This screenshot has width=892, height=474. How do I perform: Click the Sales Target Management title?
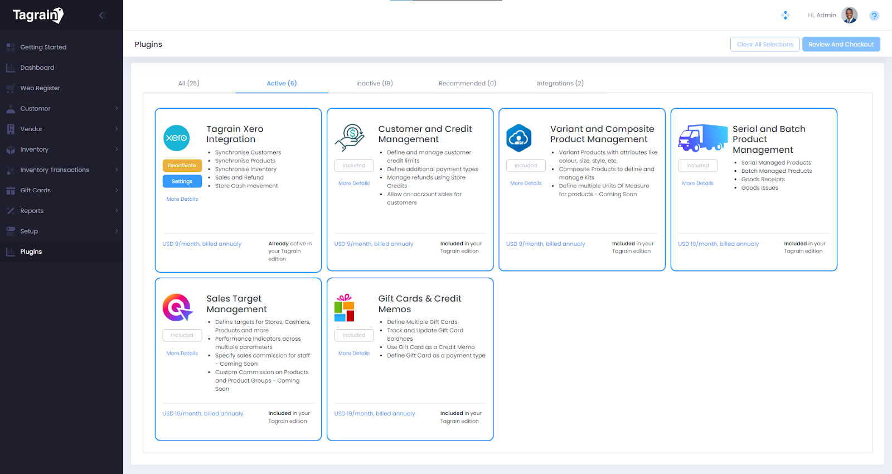coord(237,304)
